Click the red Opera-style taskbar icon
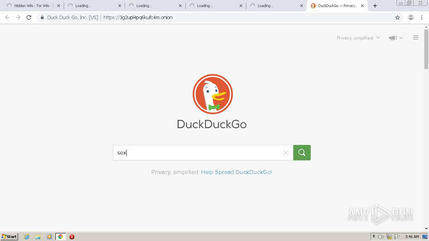Viewport: 429px width, 241px height. [72, 237]
